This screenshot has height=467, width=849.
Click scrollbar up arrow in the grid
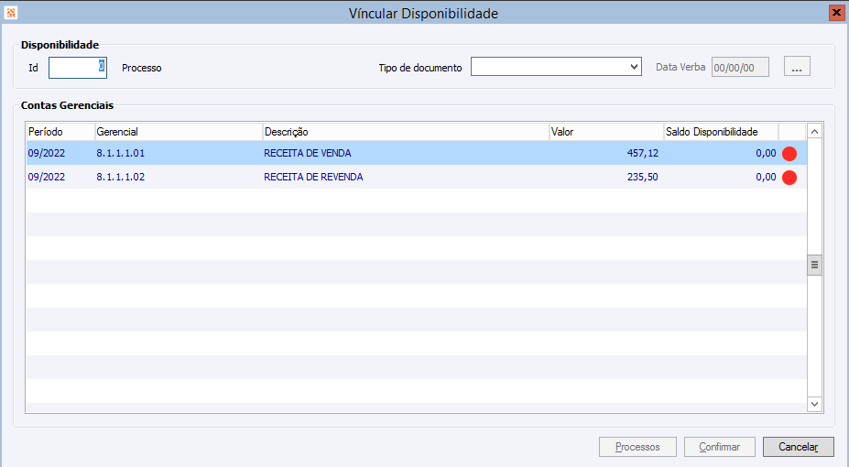(814, 131)
